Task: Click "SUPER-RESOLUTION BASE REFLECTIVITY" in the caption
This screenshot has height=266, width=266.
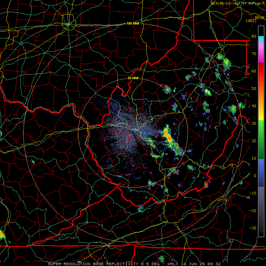Action: click(x=93, y=264)
